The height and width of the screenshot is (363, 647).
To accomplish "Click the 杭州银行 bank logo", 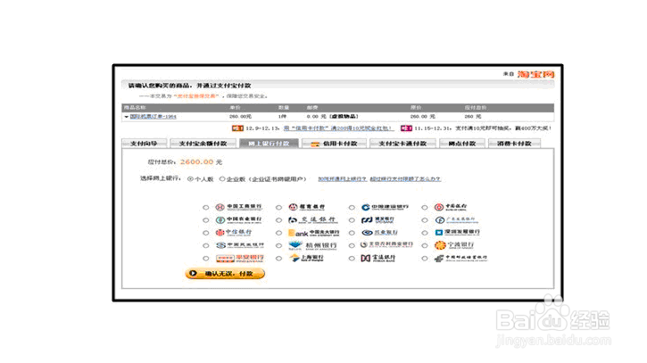I will click(312, 245).
